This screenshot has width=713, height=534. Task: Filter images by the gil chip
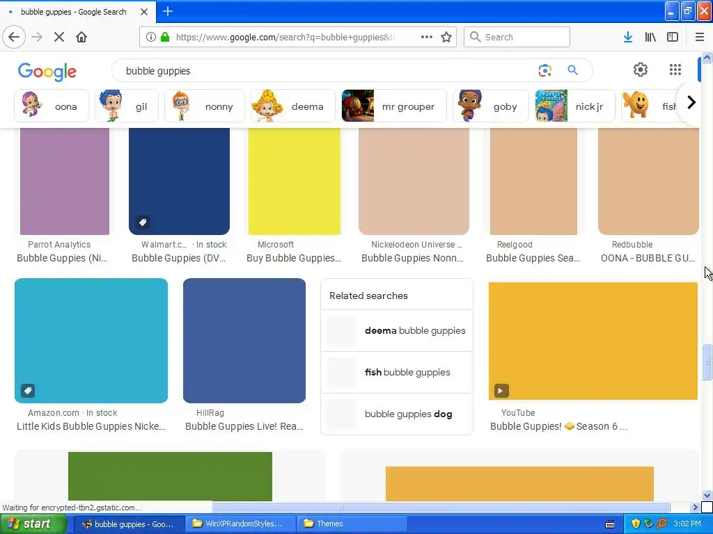[x=127, y=106]
